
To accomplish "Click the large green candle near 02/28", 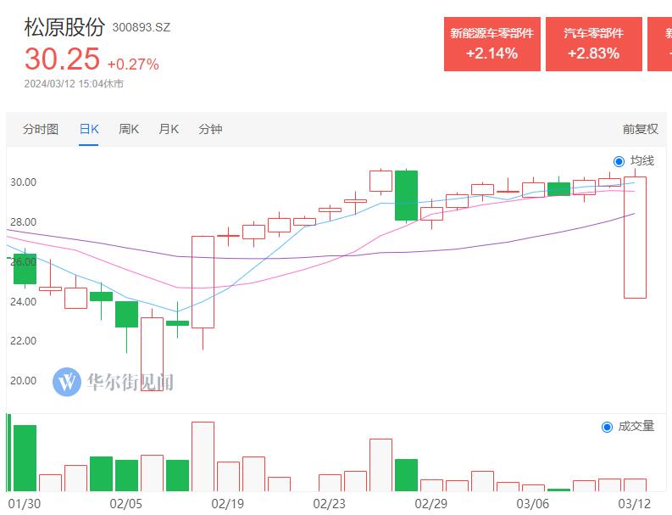I will [406, 195].
